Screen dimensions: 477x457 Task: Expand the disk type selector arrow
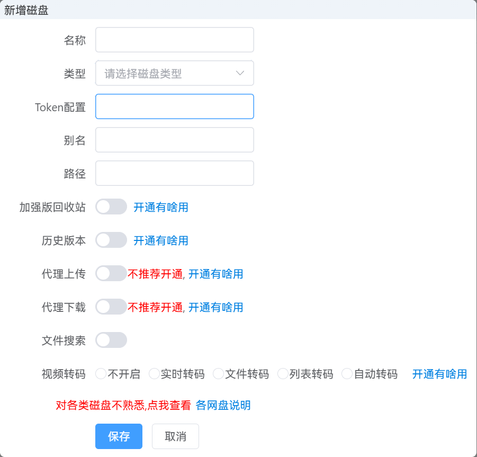(240, 73)
